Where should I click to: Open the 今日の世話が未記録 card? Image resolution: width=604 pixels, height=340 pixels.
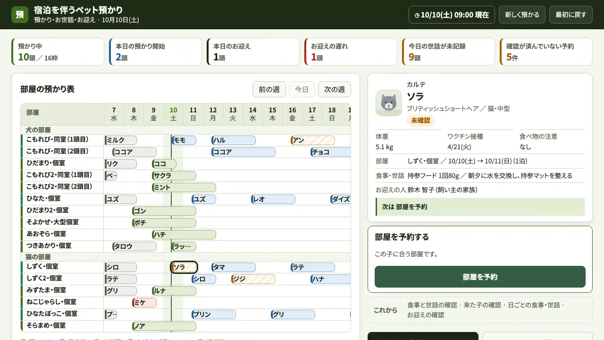[448, 52]
